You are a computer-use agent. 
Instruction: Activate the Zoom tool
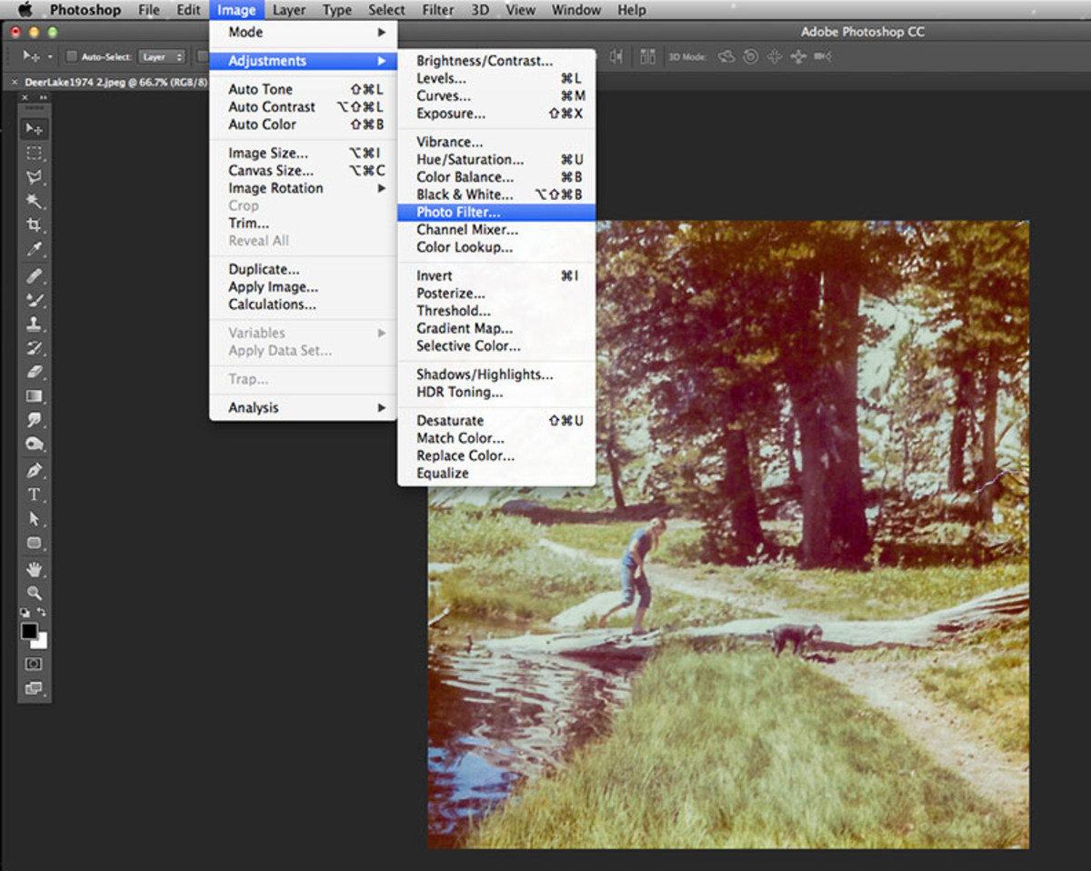(35, 593)
